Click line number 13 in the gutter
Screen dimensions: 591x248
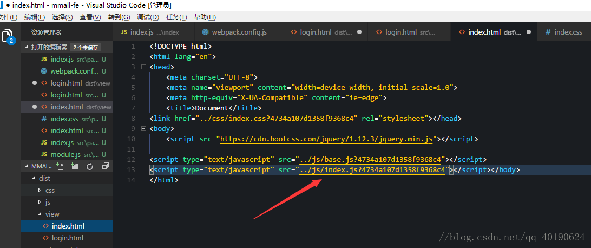pos(131,170)
